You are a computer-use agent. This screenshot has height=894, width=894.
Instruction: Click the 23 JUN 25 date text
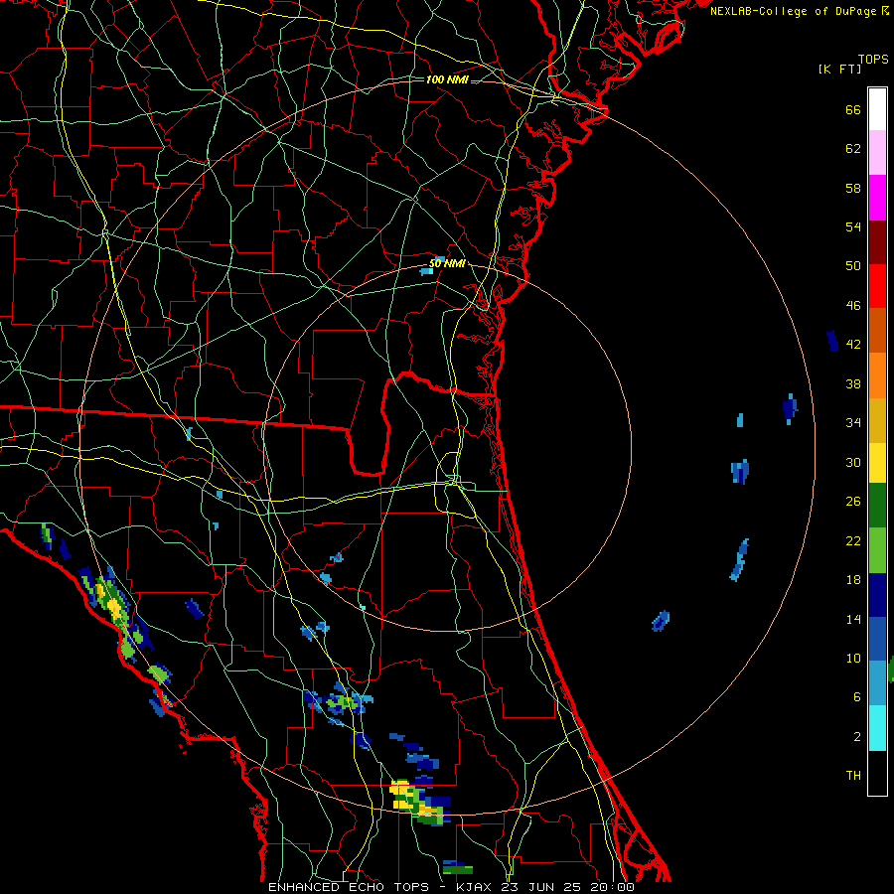tap(541, 887)
